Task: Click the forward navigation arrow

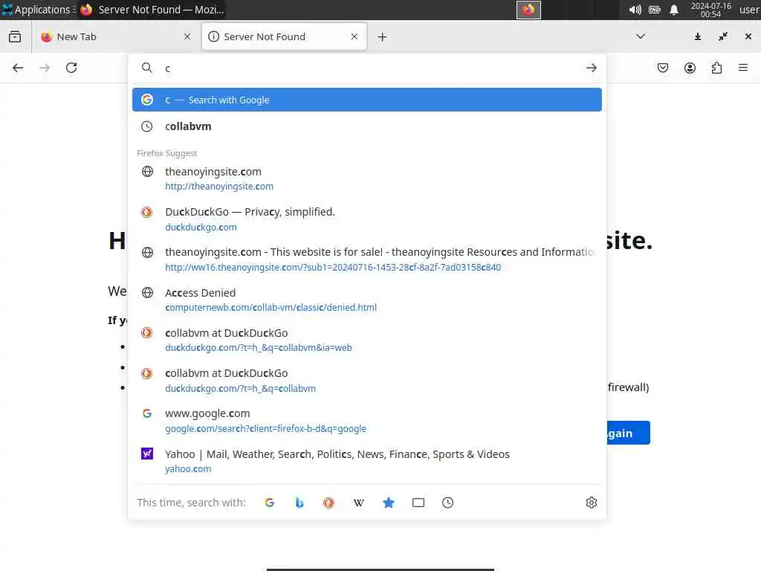Action: coord(45,68)
